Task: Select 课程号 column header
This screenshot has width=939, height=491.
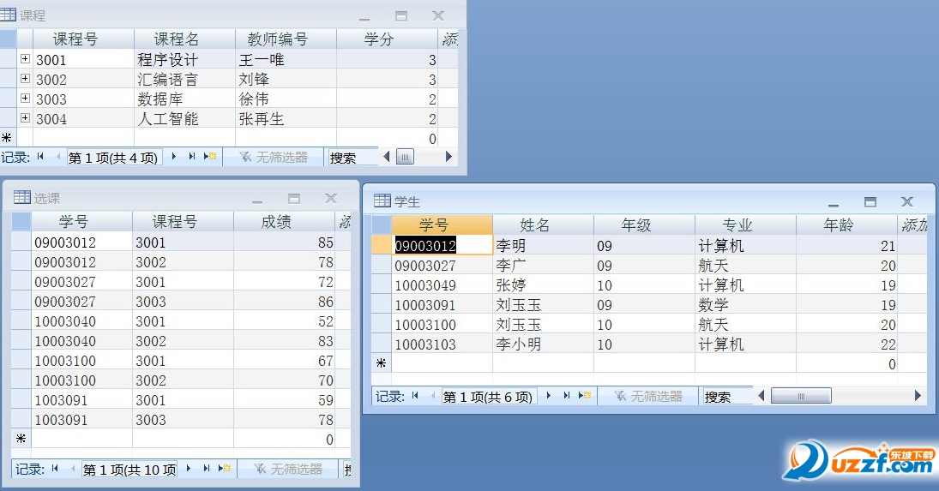Action: click(83, 39)
